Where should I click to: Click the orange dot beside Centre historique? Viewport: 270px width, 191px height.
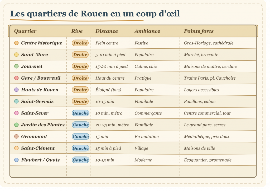point(16,43)
